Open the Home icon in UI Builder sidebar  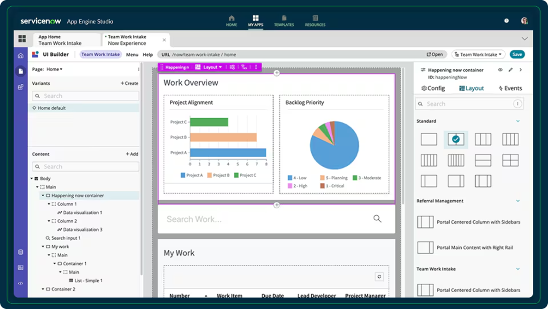[21, 55]
